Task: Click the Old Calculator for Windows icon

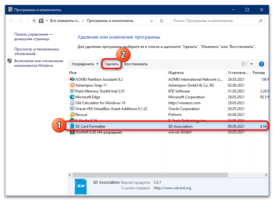Action: pyautogui.click(x=72, y=103)
